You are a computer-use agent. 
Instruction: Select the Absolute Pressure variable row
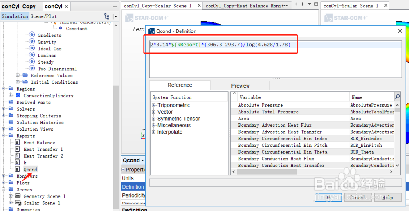(312, 105)
